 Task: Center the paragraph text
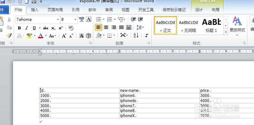(106, 27)
